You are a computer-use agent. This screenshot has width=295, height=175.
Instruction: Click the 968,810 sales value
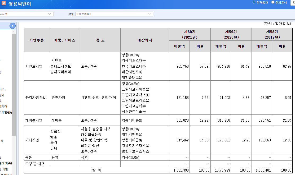pyautogui.click(x=265, y=66)
